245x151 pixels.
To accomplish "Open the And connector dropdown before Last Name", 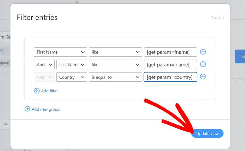I will 44,65.
